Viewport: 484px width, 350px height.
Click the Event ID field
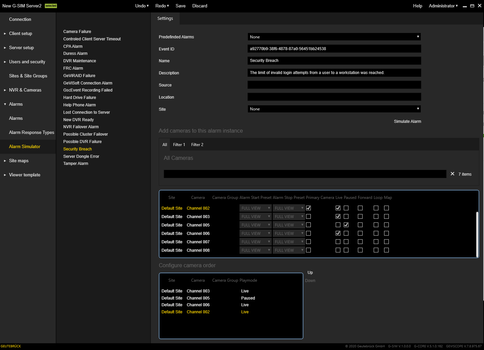click(334, 49)
